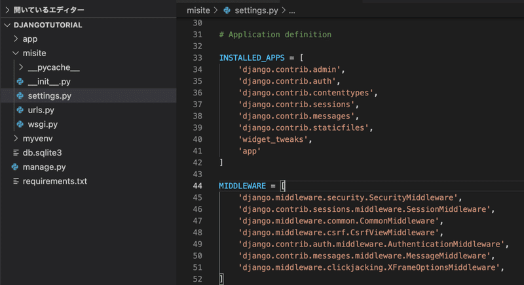Image resolution: width=524 pixels, height=285 pixels.
Task: Click the Python icon beside __init__.py
Action: click(x=20, y=82)
